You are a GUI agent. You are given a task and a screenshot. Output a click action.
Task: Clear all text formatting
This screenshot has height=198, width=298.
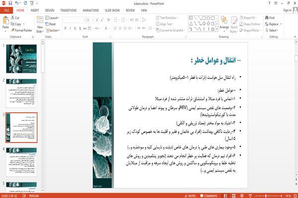[x=108, y=20]
